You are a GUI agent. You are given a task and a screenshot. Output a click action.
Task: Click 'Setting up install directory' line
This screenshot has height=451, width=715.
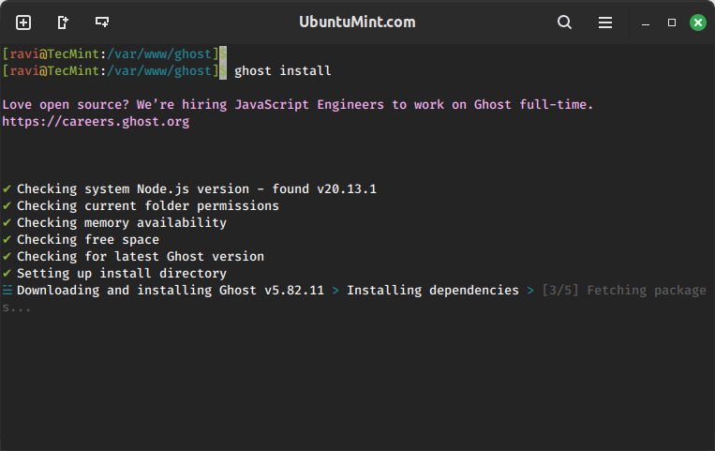coord(122,274)
